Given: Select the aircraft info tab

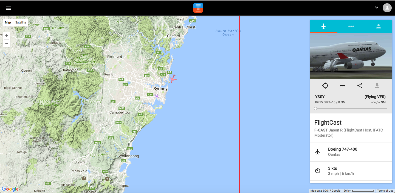Looking at the screenshot, I should (324, 26).
